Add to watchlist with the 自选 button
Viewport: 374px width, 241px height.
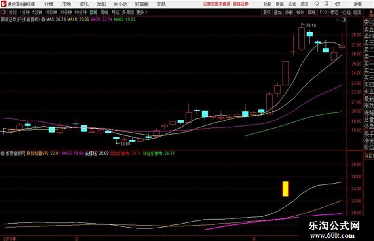346,12
